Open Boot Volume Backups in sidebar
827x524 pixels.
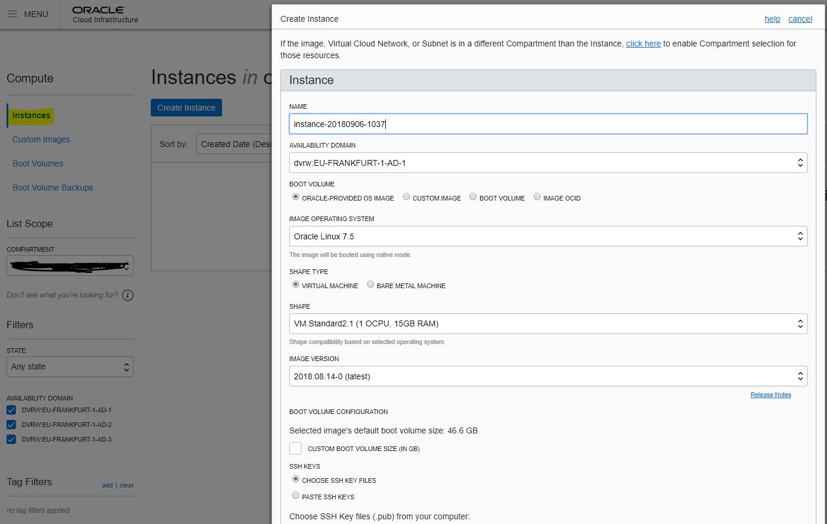click(x=52, y=188)
